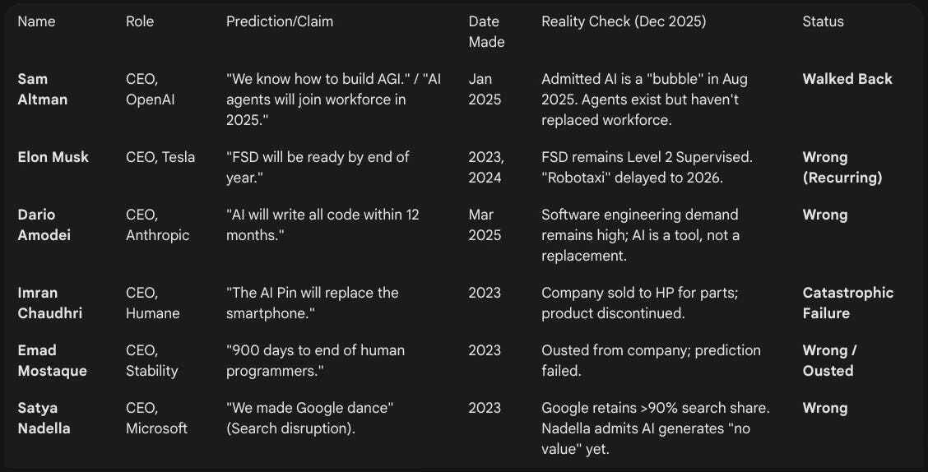Click the Walked Back status cell
The width and height of the screenshot is (928, 472).
847,79
